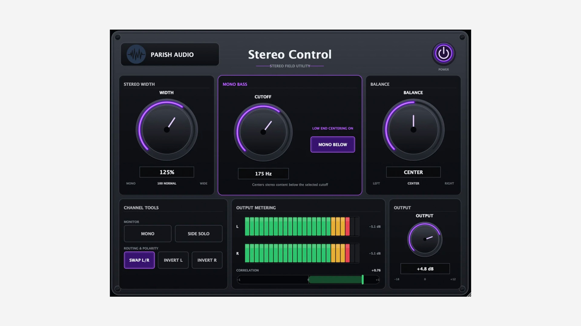Image resolution: width=581 pixels, height=326 pixels.
Task: Toggle the plugin power button
Action: point(443,54)
